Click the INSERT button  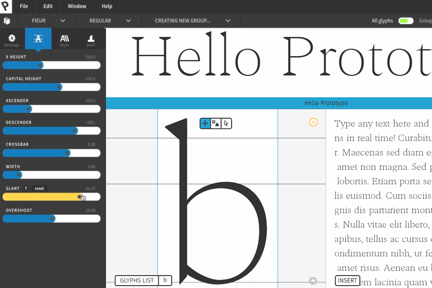[347, 280]
